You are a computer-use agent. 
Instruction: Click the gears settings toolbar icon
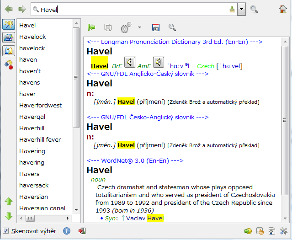pos(126,27)
